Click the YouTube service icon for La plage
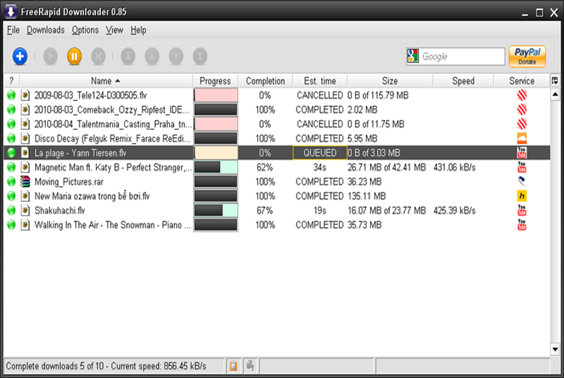Viewport: 564px width, 378px height. [522, 153]
